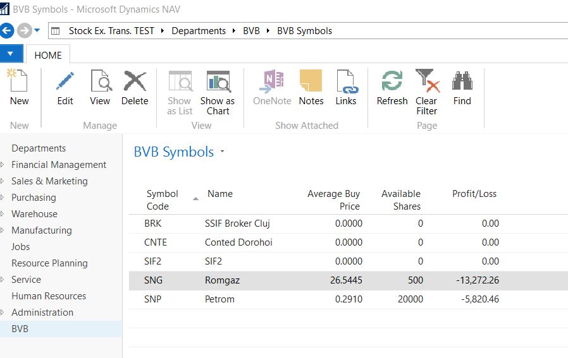Sort by Average Buy Price column
Screen dimensions: 568x358
coord(333,200)
